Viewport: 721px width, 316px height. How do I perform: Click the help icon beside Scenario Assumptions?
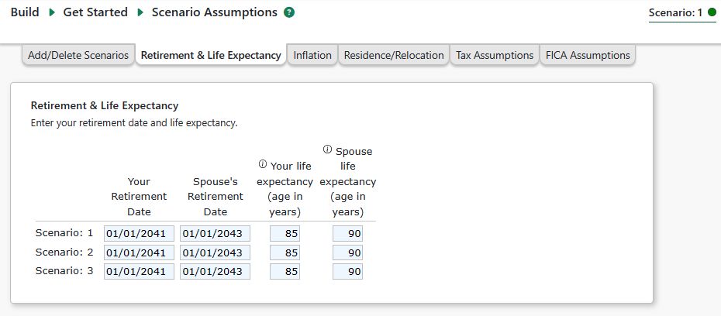click(x=289, y=12)
